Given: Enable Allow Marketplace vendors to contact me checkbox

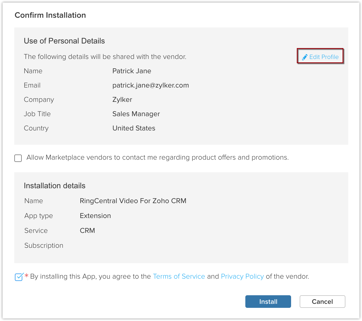Looking at the screenshot, I should (x=18, y=158).
